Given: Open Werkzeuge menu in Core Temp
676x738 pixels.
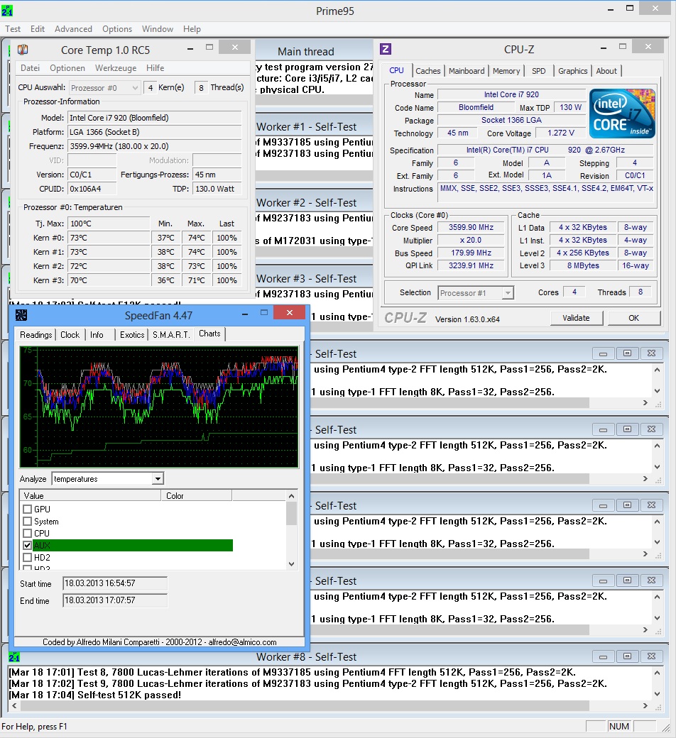Looking at the screenshot, I should [116, 68].
